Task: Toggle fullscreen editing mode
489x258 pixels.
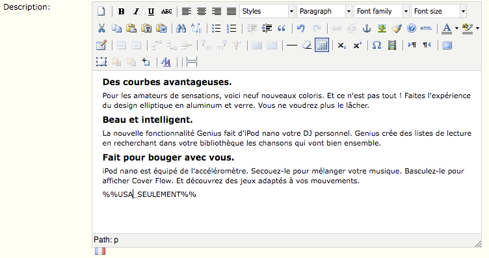Action: [x=447, y=45]
